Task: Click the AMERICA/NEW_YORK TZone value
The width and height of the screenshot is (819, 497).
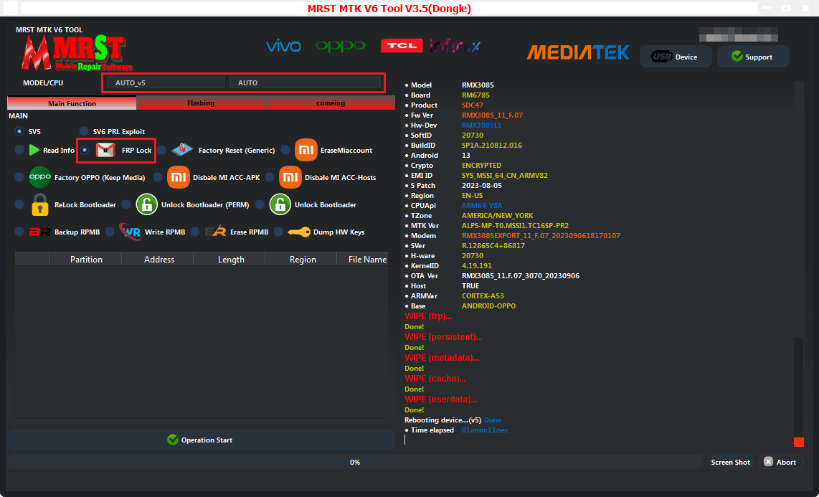Action: click(497, 216)
